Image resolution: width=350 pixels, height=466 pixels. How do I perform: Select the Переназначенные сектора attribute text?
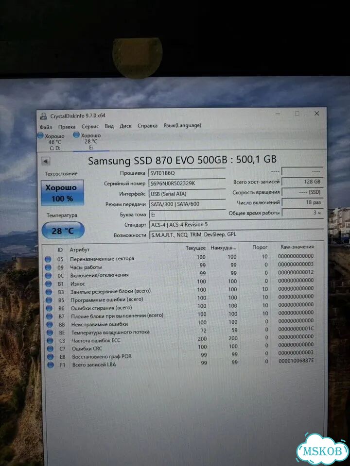pos(102,259)
